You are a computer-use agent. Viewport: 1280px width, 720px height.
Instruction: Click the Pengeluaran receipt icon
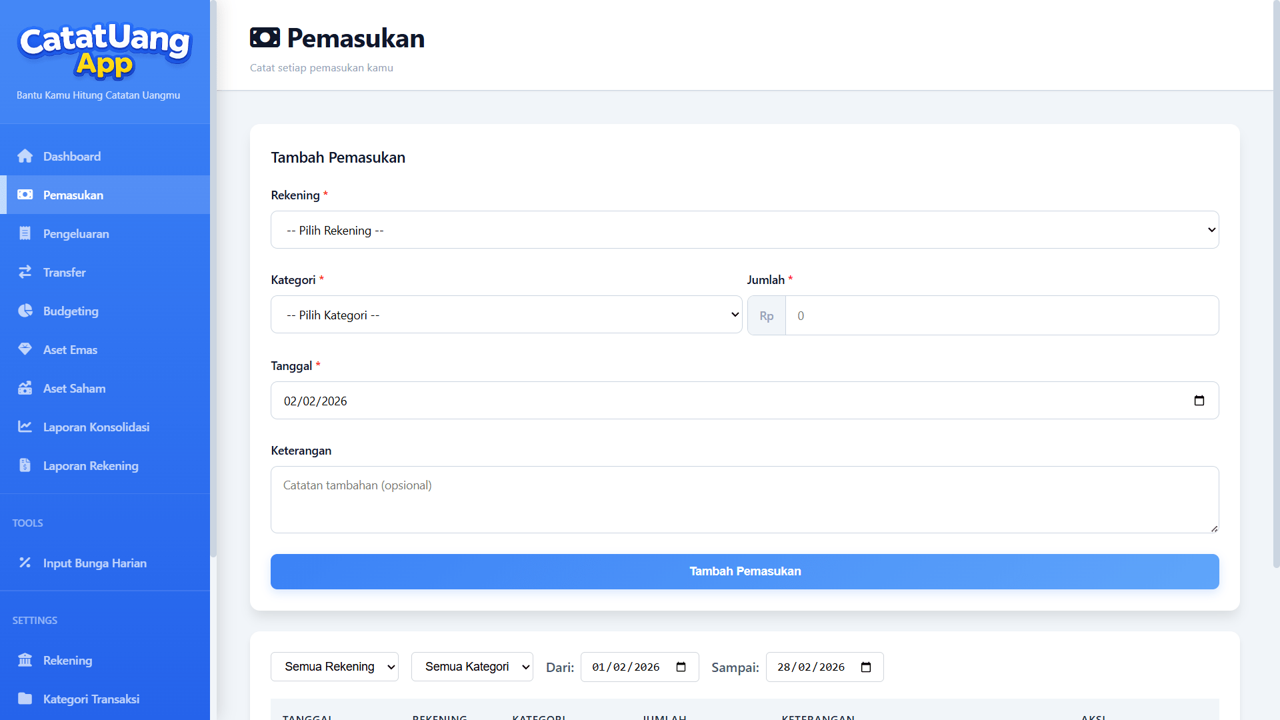(x=25, y=233)
